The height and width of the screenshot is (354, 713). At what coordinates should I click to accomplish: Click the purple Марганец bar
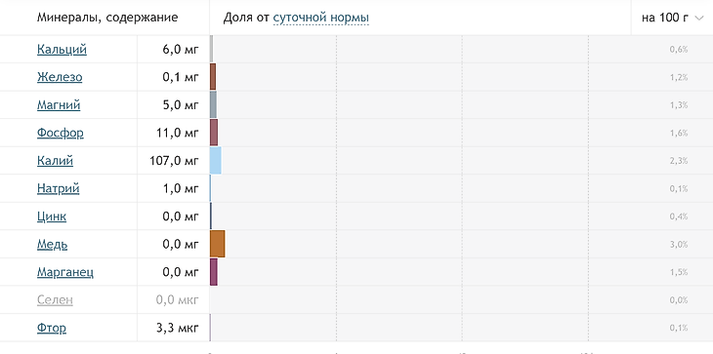click(x=214, y=272)
